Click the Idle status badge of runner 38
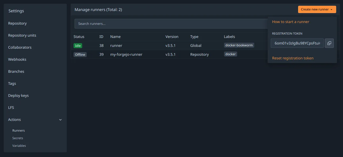 (x=78, y=46)
